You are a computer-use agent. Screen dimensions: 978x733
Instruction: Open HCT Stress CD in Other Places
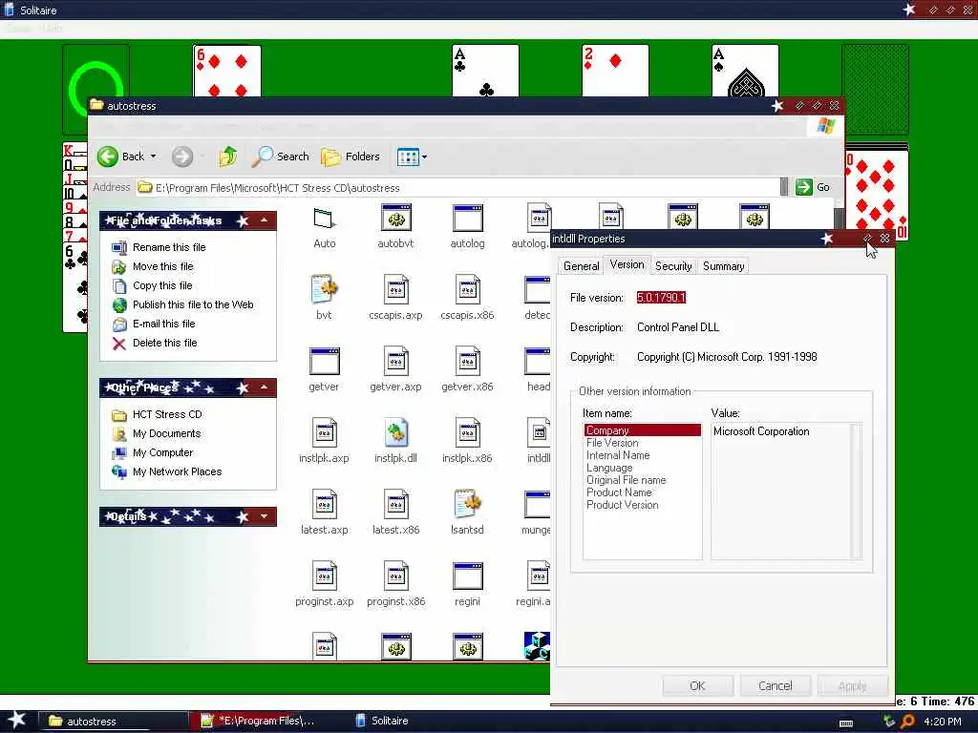[167, 414]
